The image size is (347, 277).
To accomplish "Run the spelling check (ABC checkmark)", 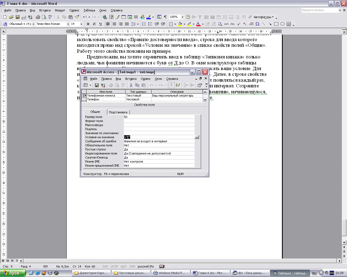I will (x=50, y=17).
